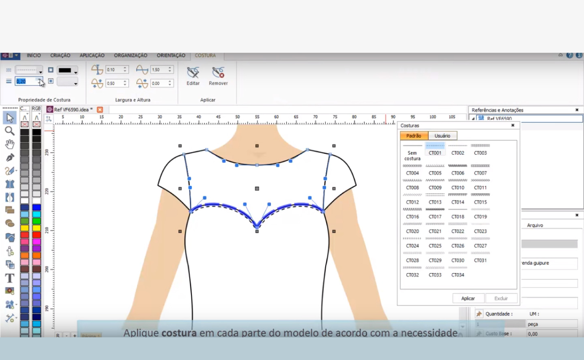Choose stitch pattern CT017

(435, 213)
